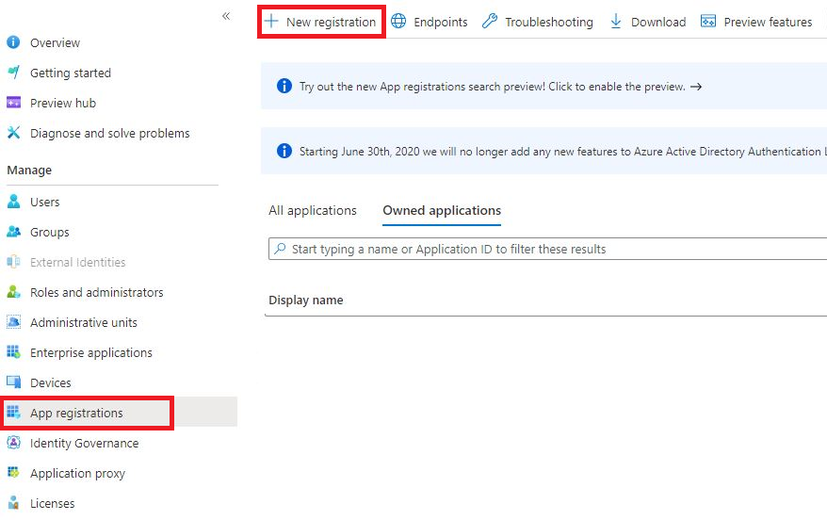
Task: Open Preview hub in sidebar
Action: [63, 103]
